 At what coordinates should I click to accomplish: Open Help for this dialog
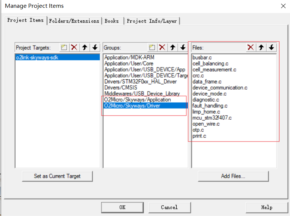point(267,207)
